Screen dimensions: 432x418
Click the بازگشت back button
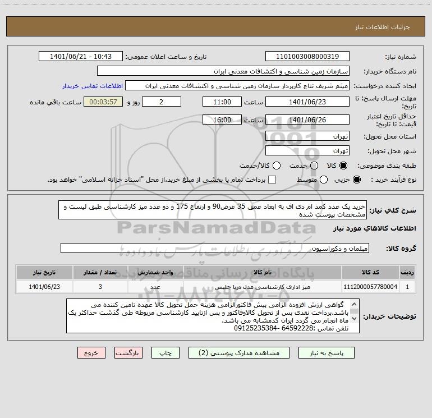point(128,353)
